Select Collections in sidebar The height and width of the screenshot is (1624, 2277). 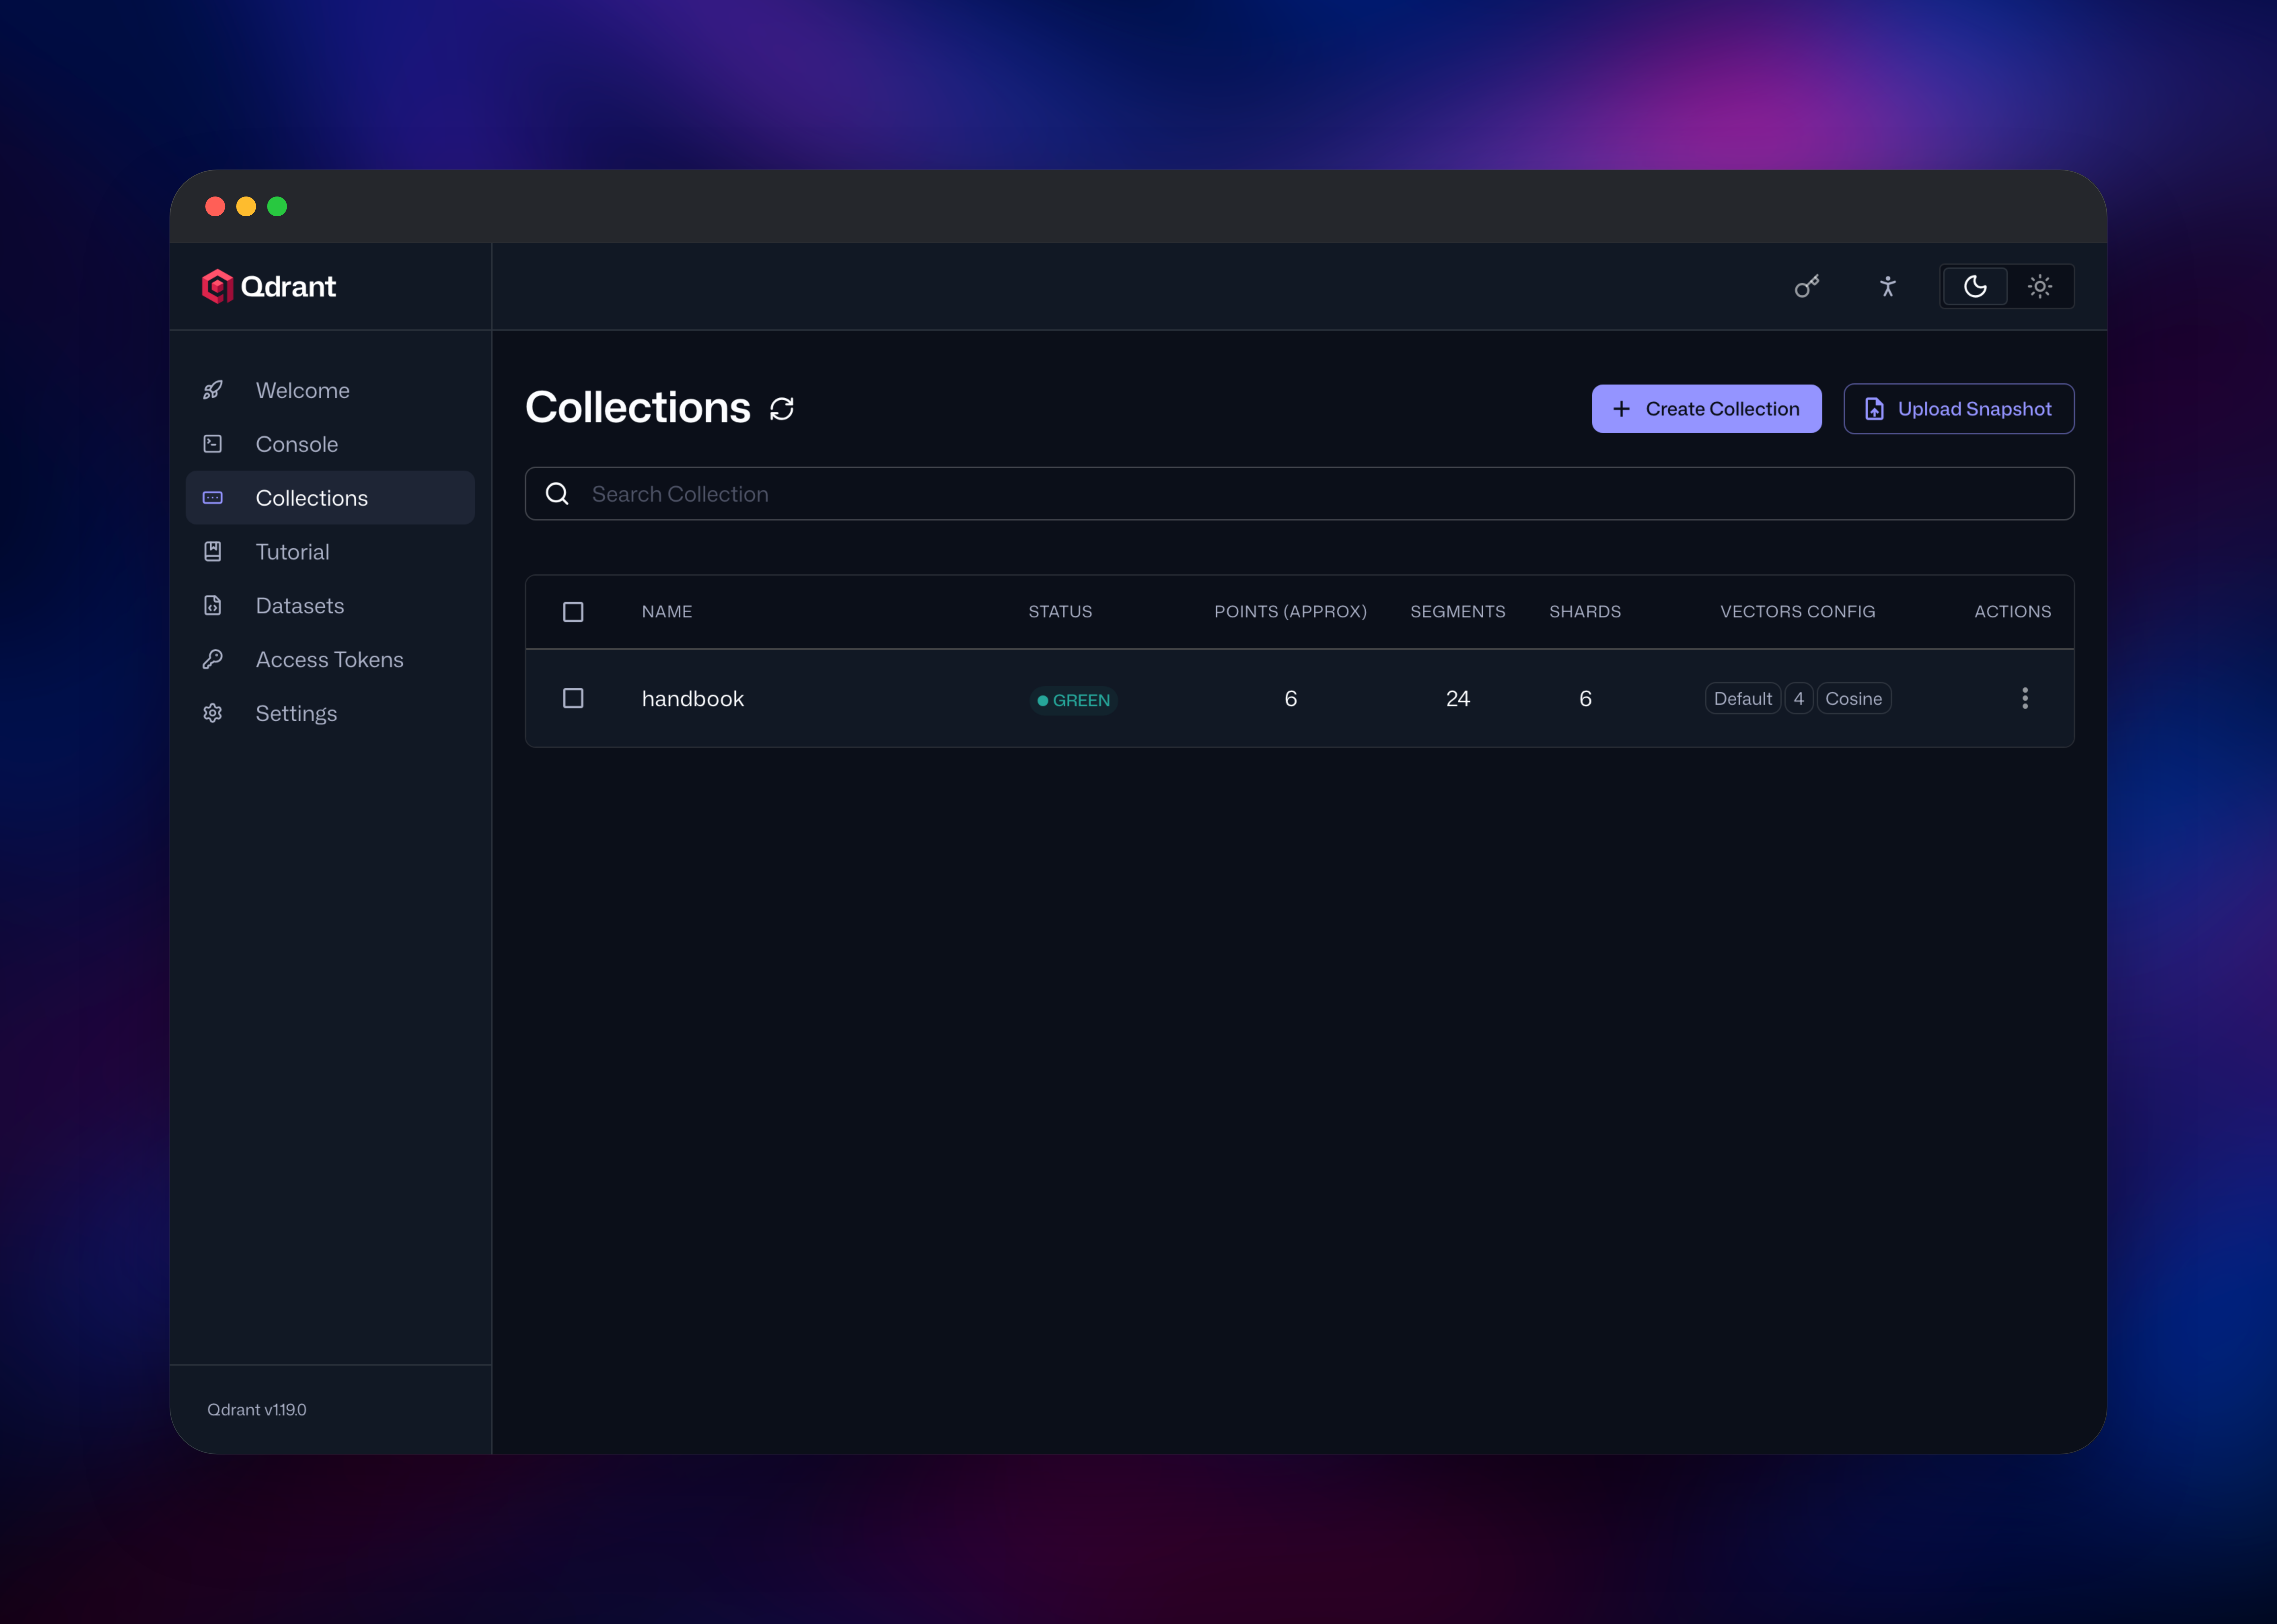[330, 498]
